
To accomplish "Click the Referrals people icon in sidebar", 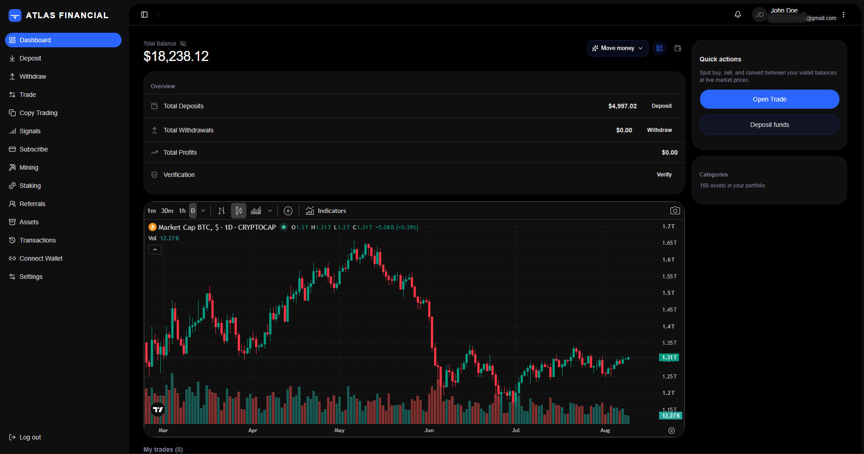I will (x=12, y=204).
